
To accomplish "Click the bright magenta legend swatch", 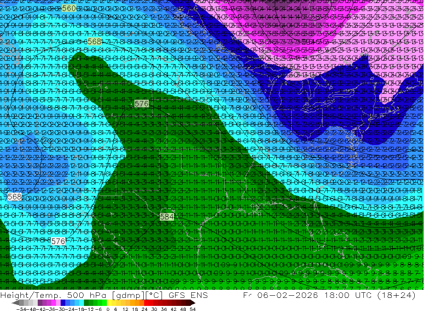I will coord(53,303).
